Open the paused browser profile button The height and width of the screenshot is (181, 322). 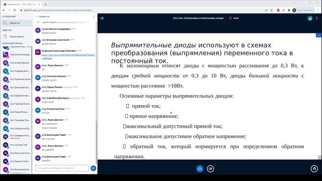(x=303, y=10)
